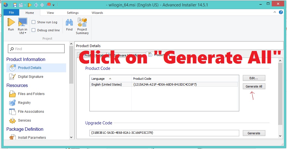The width and height of the screenshot is (287, 149).
Task: Open Help via the blue question mark
Action: [x=281, y=12]
